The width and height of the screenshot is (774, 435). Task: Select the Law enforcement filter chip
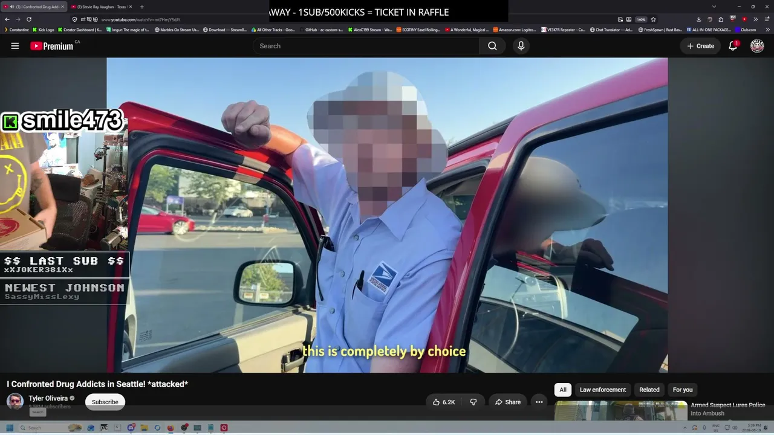603,390
